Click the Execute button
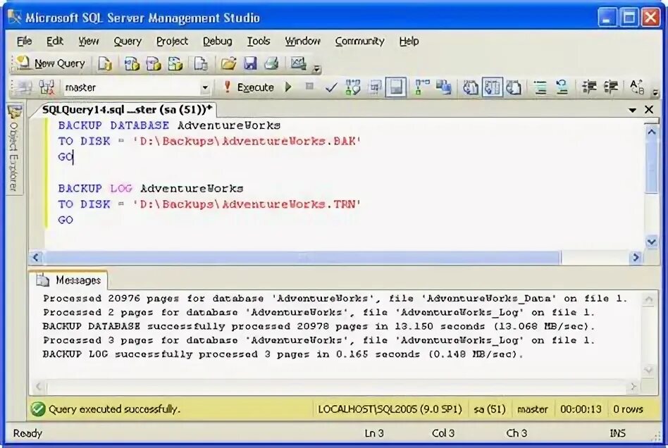 [249, 87]
